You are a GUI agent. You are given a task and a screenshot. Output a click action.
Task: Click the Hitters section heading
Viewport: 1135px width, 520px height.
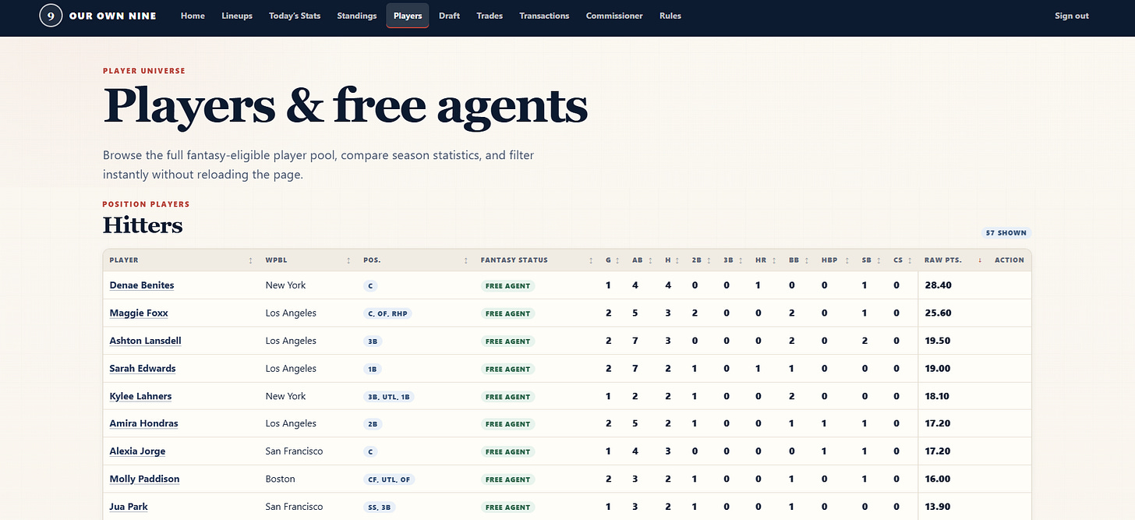click(x=143, y=225)
